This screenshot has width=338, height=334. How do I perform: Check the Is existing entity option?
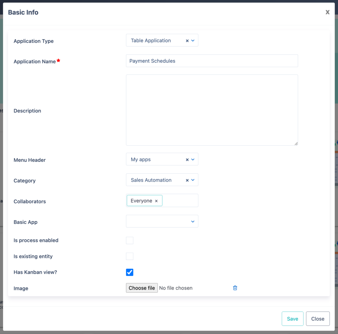(x=129, y=256)
